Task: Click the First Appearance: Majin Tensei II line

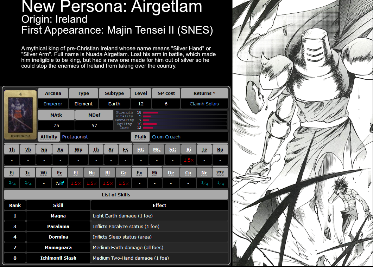Action: click(117, 30)
